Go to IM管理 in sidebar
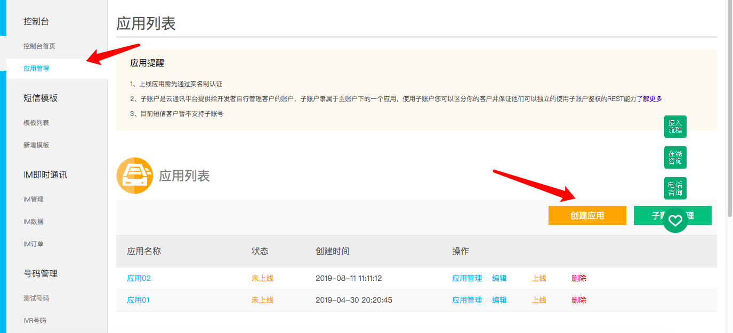Screen dimensions: 733x333 34,199
